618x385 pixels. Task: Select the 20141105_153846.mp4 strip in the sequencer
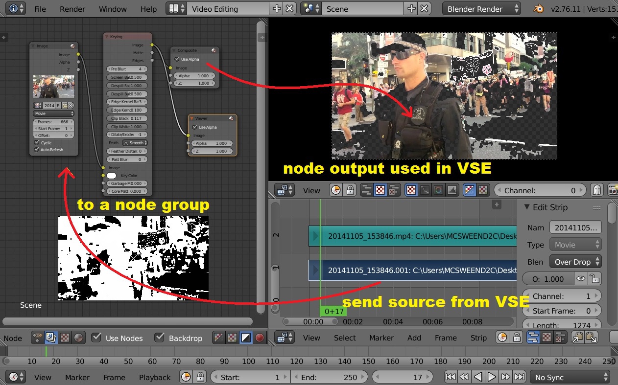click(x=412, y=236)
